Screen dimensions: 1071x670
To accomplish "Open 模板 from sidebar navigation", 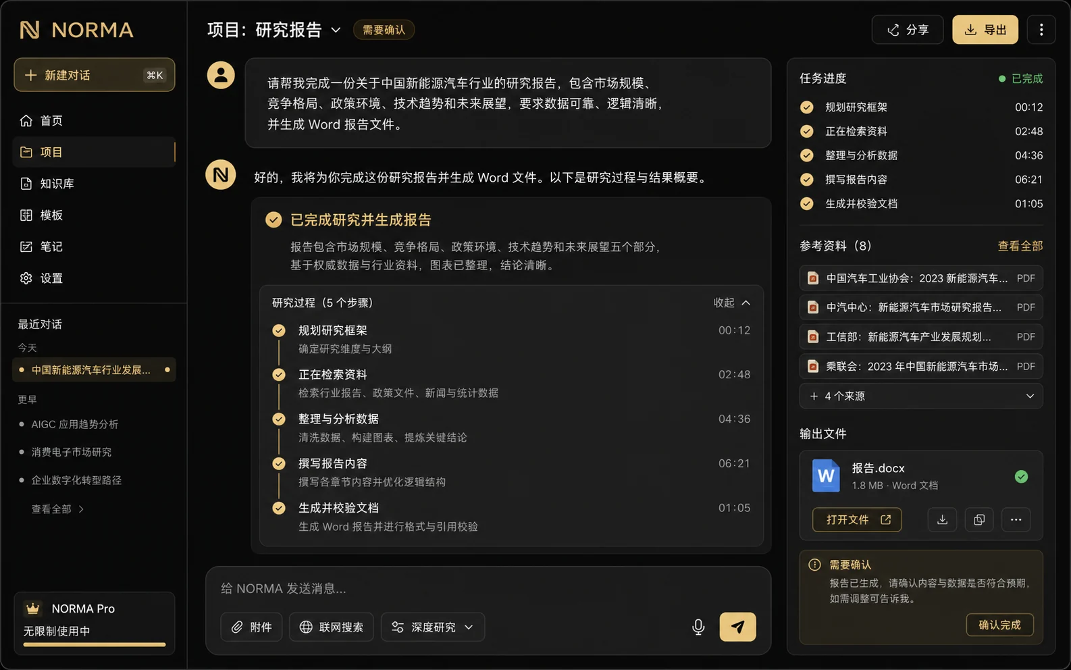I will (94, 215).
